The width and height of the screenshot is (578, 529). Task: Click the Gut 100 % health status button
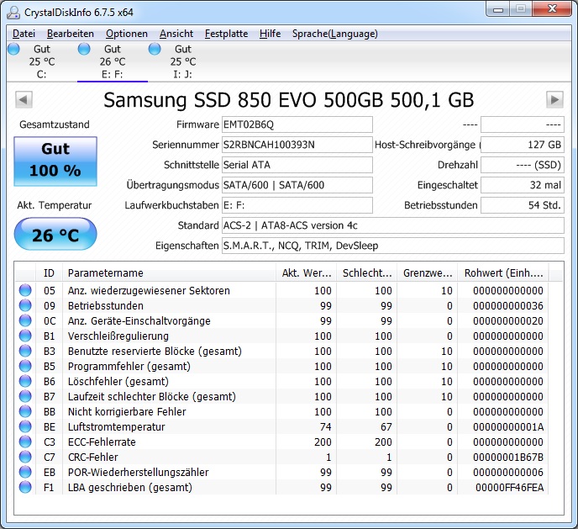tap(55, 161)
